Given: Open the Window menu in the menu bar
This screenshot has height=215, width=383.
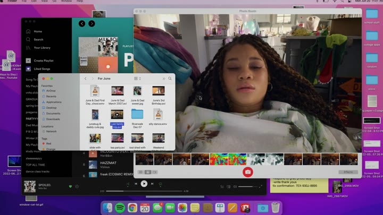Looking at the screenshot, I should [x=66, y=2].
